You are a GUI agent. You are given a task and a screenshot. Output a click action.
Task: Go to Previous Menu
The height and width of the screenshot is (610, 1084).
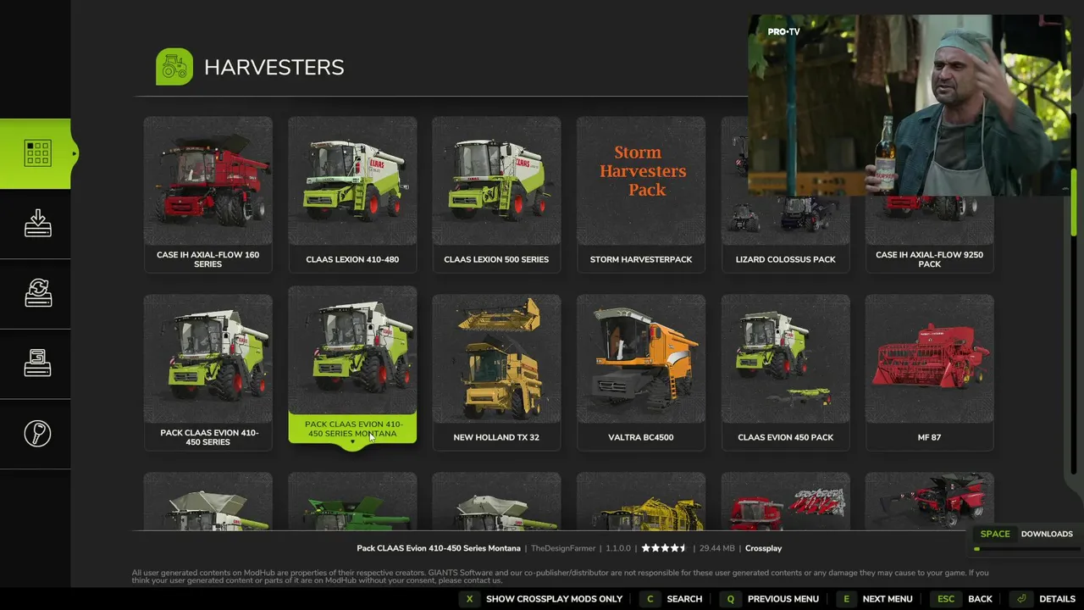[x=770, y=599]
